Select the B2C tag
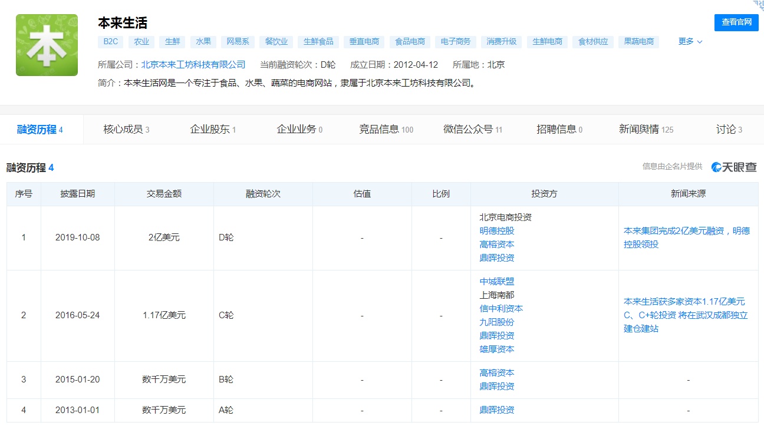Screen dimensions: 764x429 coord(110,42)
